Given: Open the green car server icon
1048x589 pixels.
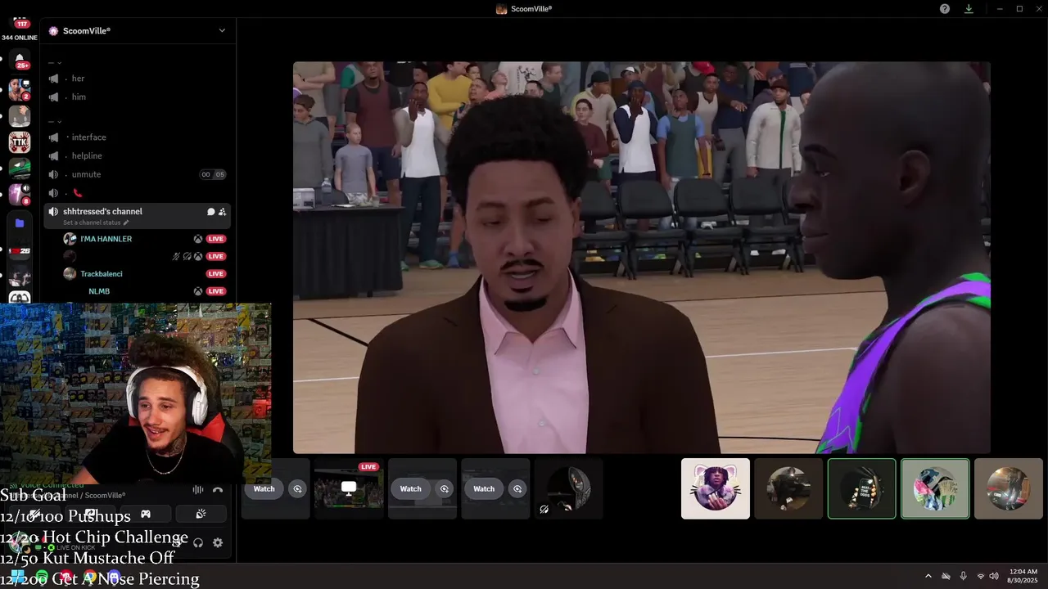Looking at the screenshot, I should pos(20,169).
